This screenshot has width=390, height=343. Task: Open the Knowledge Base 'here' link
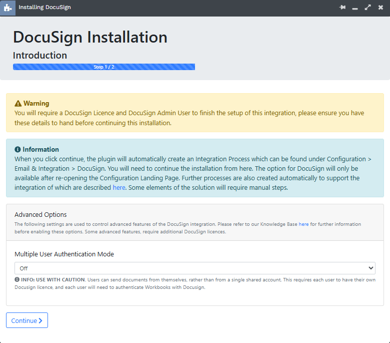point(303,224)
